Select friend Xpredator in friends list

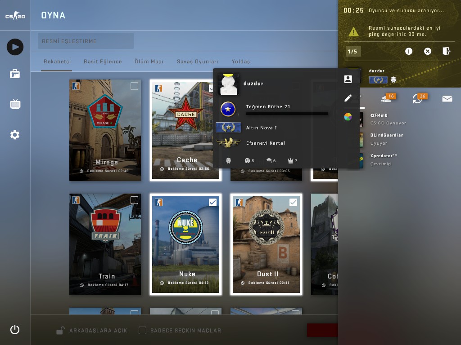[407, 159]
